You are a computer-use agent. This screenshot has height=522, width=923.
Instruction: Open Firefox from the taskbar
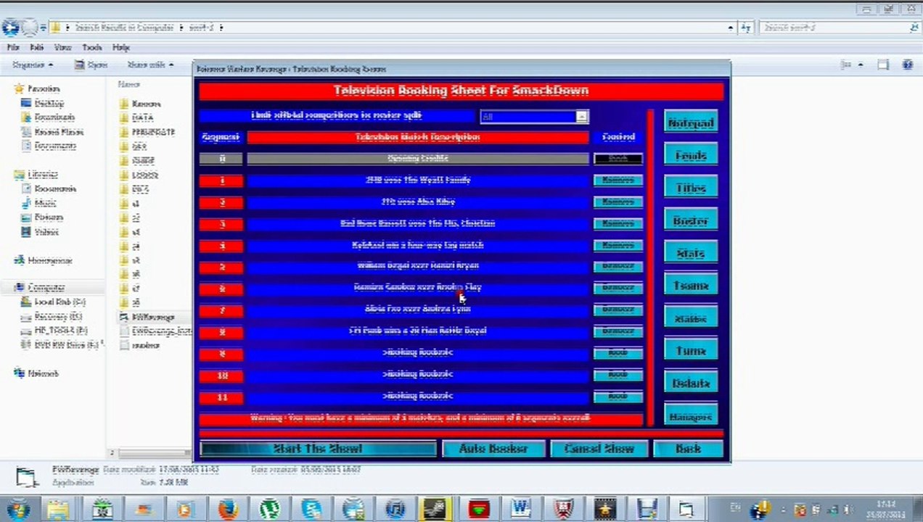(x=228, y=508)
